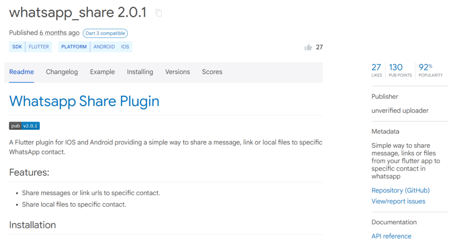Viewport: 459px width, 240px height.
Task: Click the Whatsapp Share Plugin heading
Action: [84, 101]
